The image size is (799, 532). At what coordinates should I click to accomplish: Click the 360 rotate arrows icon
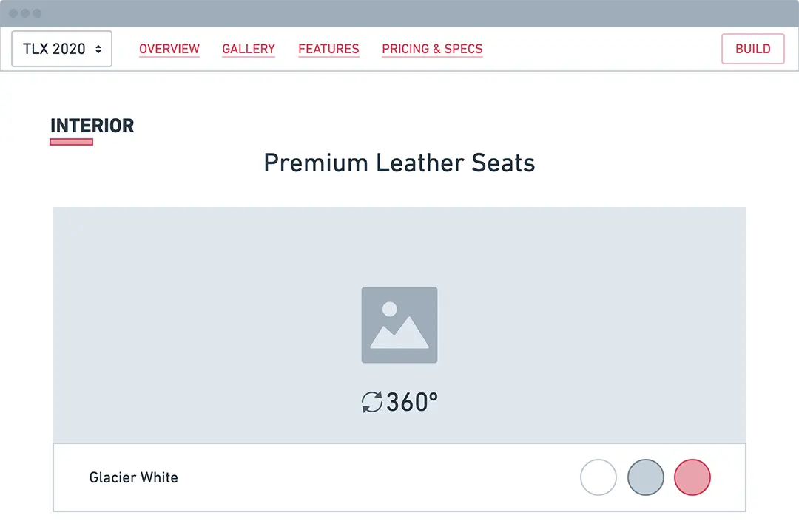click(371, 403)
